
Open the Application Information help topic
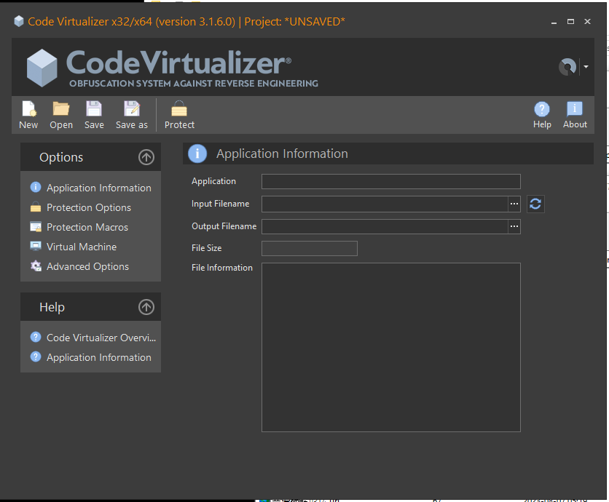point(98,356)
